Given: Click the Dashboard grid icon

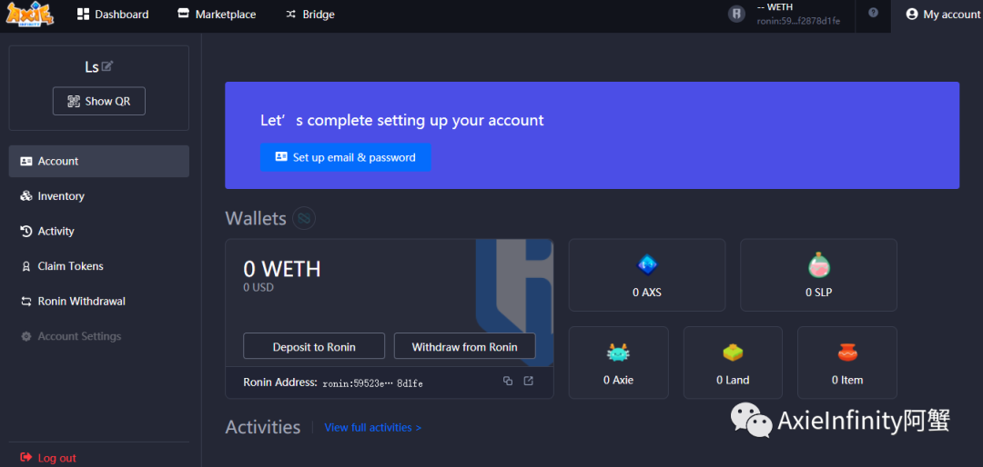Looking at the screenshot, I should click(x=84, y=14).
